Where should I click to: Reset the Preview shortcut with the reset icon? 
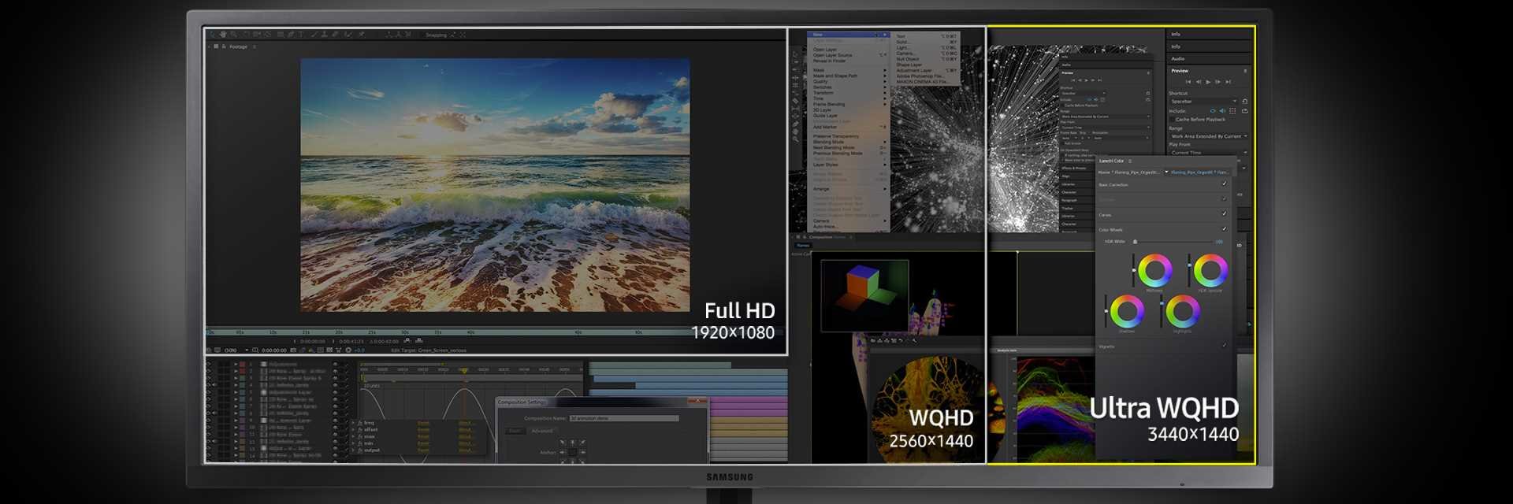[1244, 102]
